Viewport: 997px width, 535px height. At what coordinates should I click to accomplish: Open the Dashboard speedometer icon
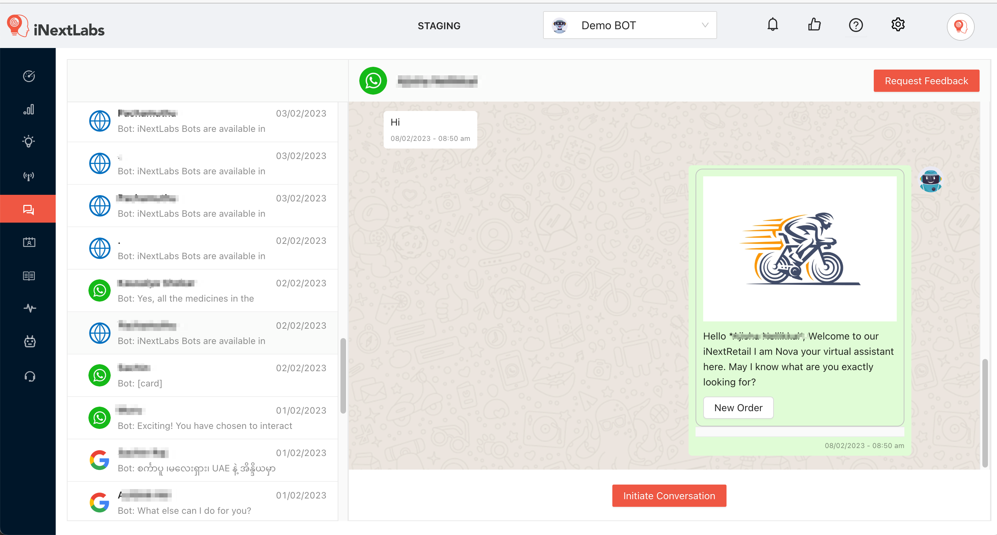coord(29,76)
